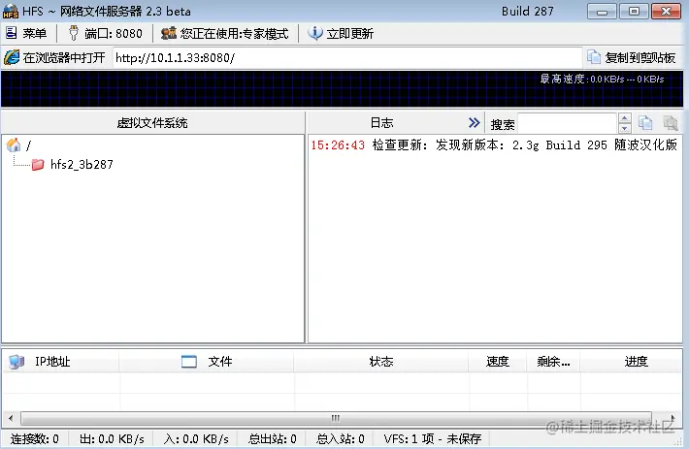Click the connections list horizontal scrollbar thumb
The width and height of the screenshot is (689, 449).
tap(336, 418)
